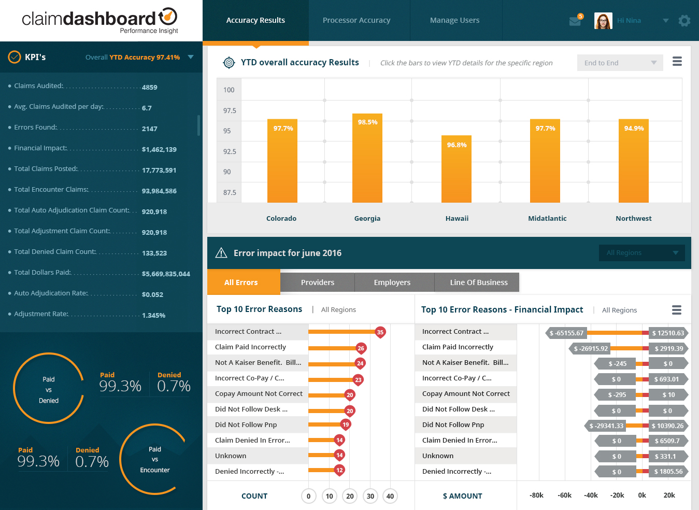The height and width of the screenshot is (510, 699).
Task: Click the count axis circle labeled 40
Action: click(x=390, y=496)
